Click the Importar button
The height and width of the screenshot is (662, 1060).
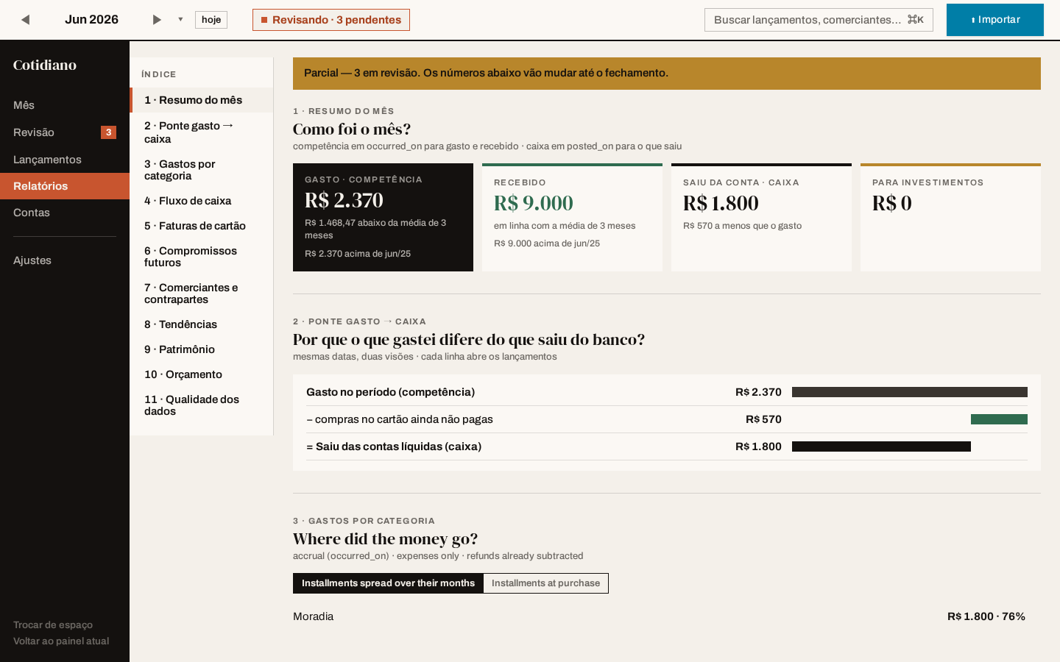pos(995,20)
